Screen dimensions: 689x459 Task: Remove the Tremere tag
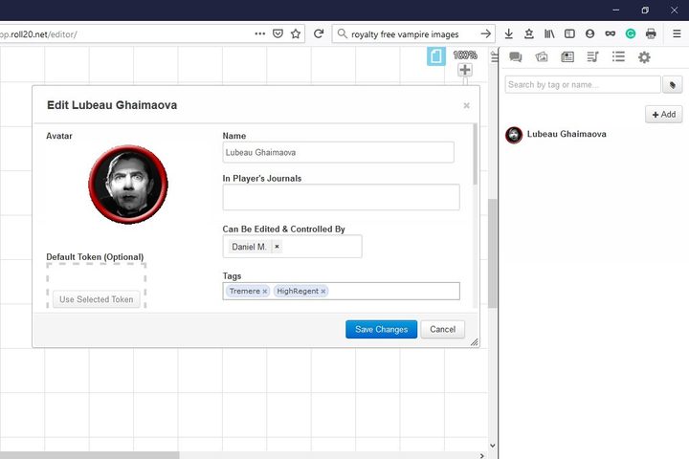(265, 292)
